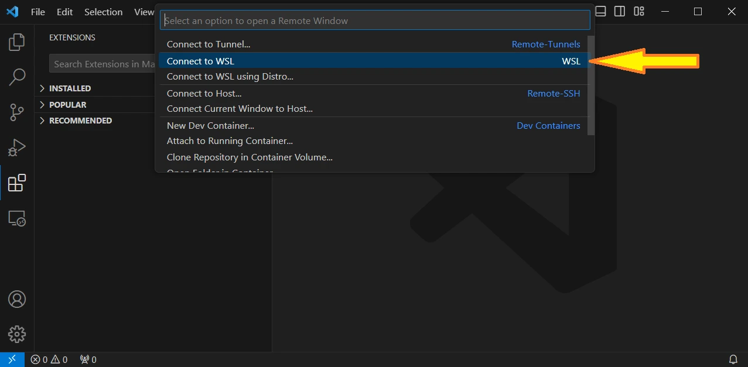Click the quick pick list scrollbar

591,85
